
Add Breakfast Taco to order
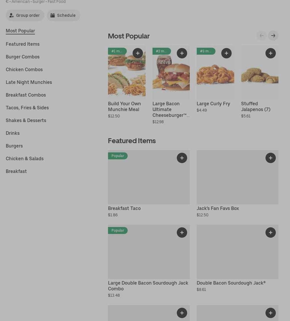coord(182,158)
